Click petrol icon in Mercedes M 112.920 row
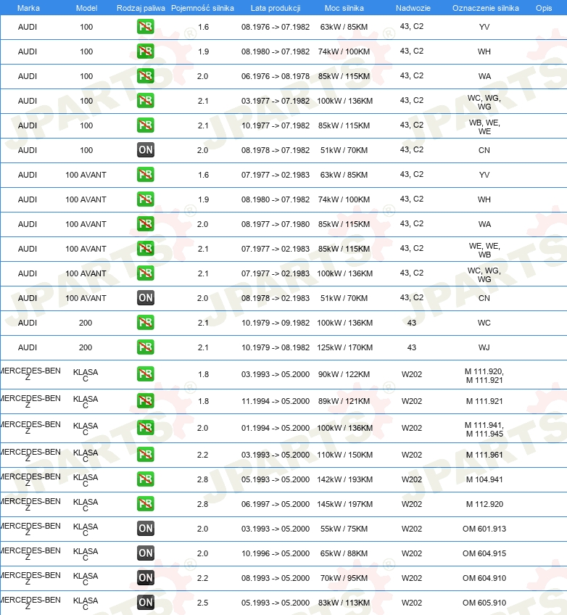 pos(146,504)
